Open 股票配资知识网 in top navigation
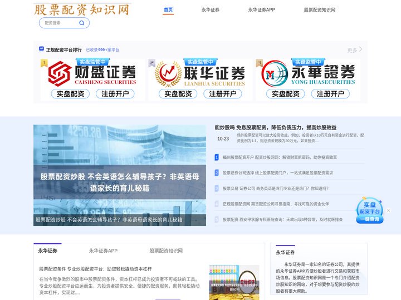Screen dimensions: 401x300 (320, 9)
